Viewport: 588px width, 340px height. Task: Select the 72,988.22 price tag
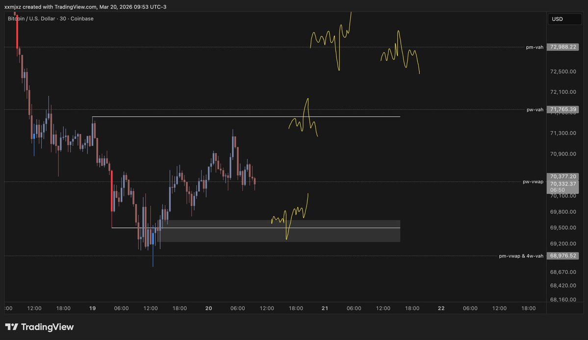click(563, 47)
